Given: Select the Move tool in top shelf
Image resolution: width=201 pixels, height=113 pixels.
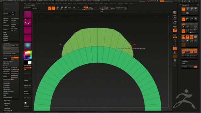Looking at the screenshot, I should (57, 8).
